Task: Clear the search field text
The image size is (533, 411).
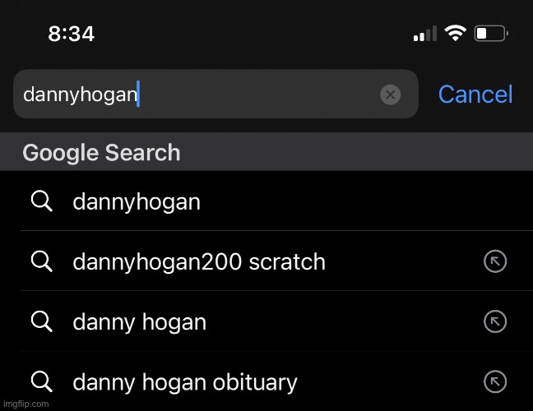Action: click(x=391, y=95)
